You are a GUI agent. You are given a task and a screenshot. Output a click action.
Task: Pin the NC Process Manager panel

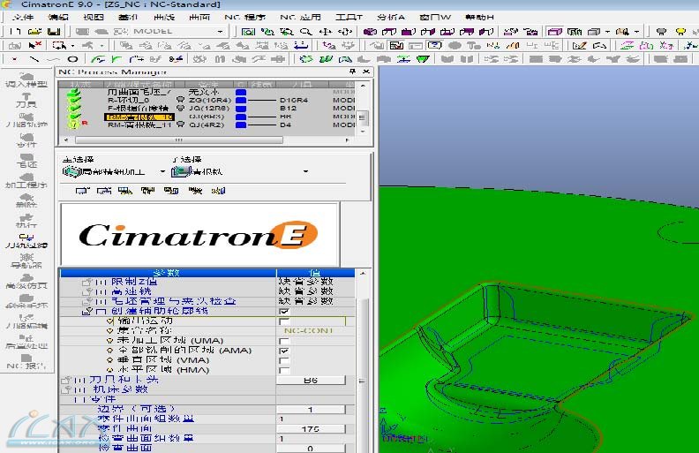click(352, 72)
